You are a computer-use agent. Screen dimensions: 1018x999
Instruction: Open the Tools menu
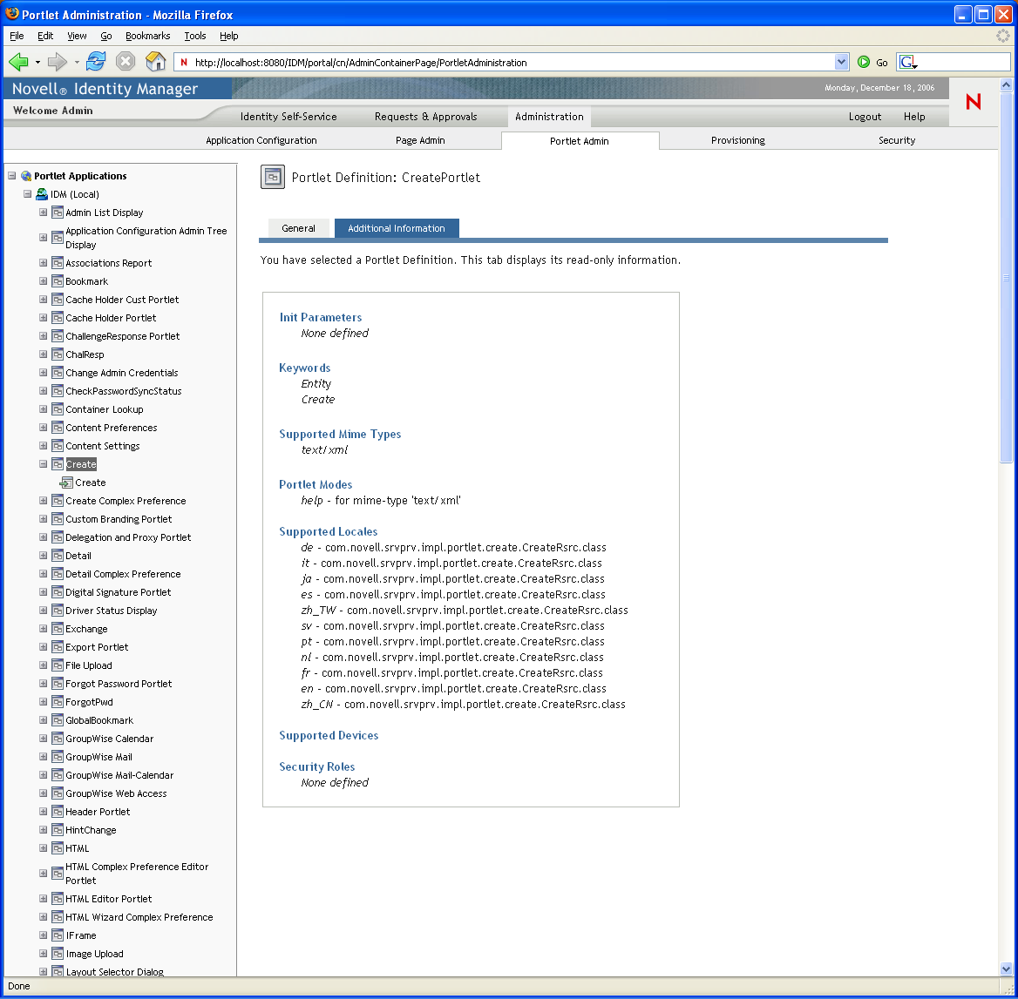(x=194, y=36)
